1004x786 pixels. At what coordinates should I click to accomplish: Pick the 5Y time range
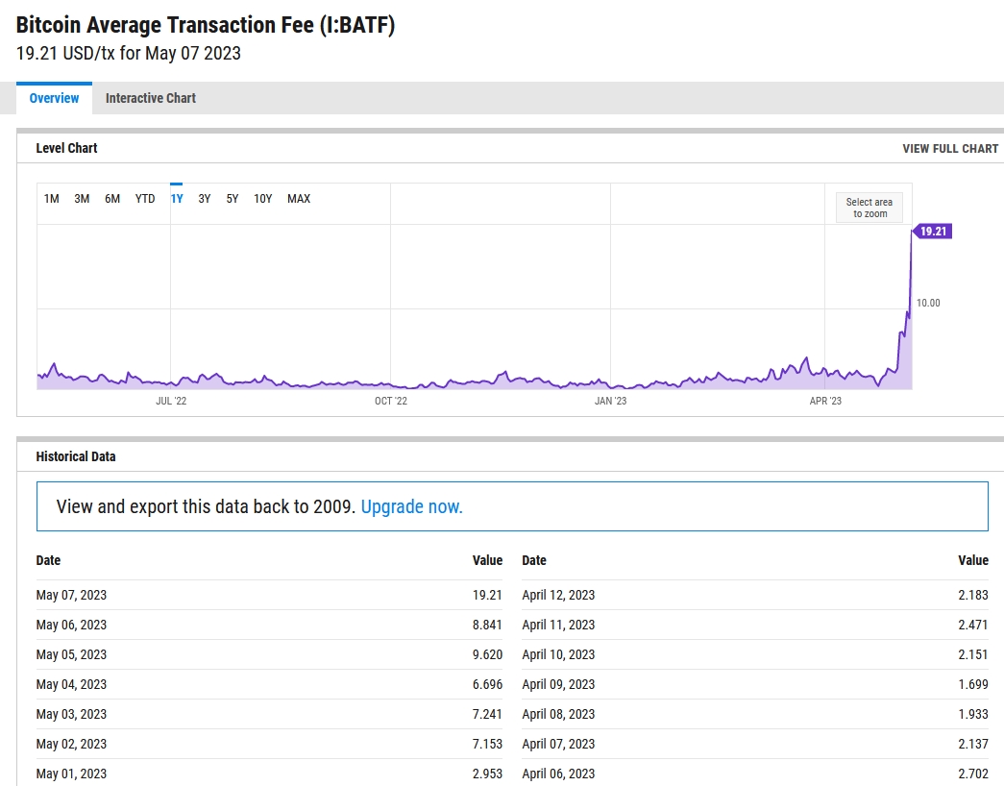pyautogui.click(x=233, y=199)
